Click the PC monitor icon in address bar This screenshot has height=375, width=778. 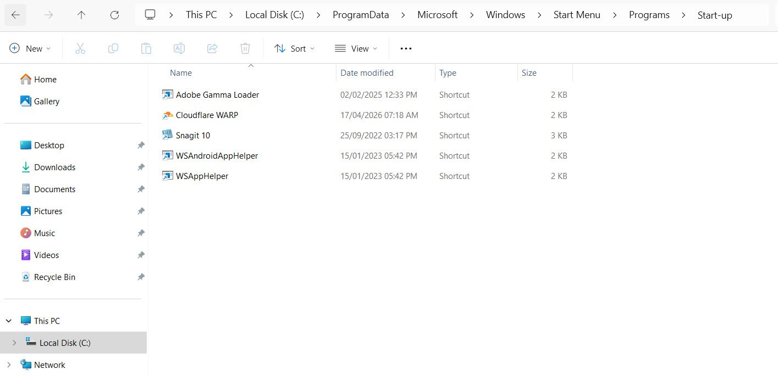(x=150, y=15)
